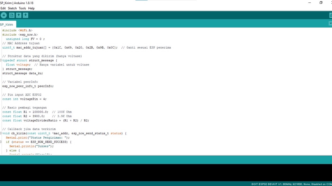332x186 pixels.
Task: Restore down the Arduino window
Action: [x=321, y=3]
